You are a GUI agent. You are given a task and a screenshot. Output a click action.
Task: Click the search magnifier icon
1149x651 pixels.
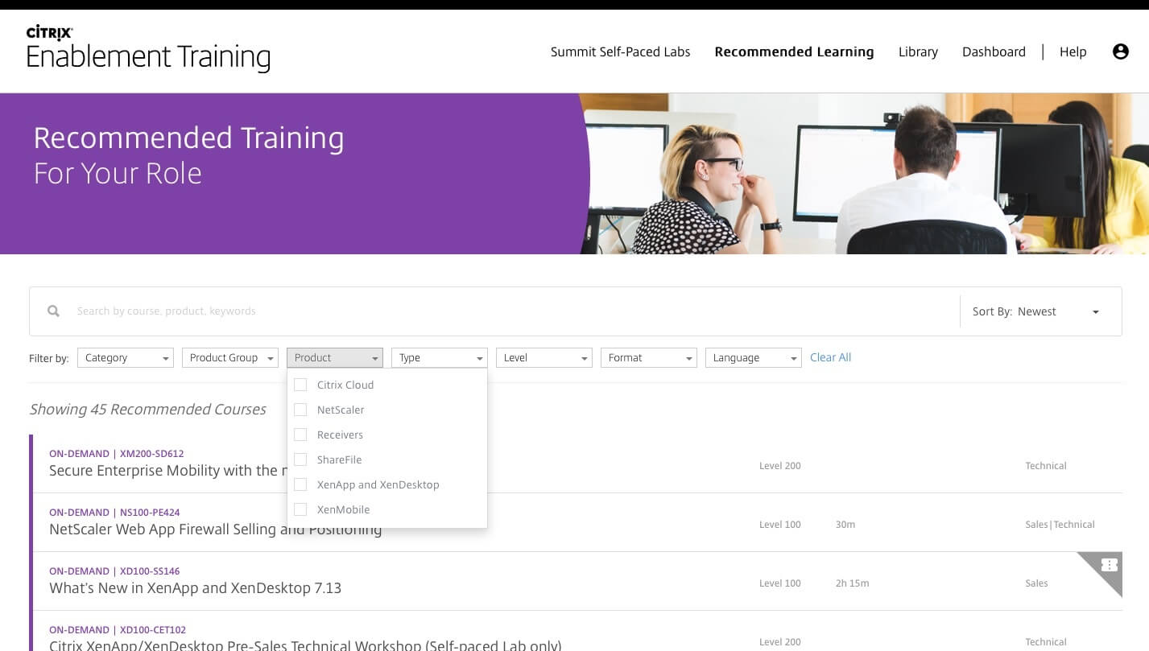53,311
